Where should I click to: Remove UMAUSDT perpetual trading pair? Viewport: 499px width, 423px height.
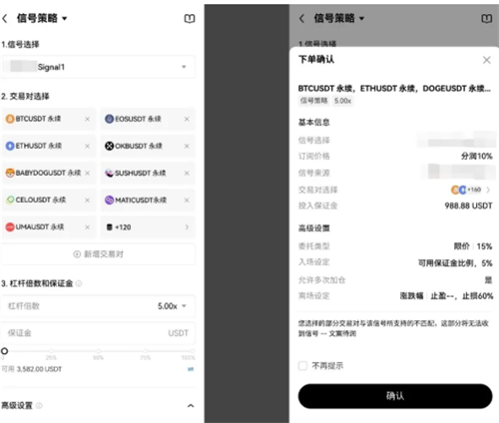click(87, 227)
